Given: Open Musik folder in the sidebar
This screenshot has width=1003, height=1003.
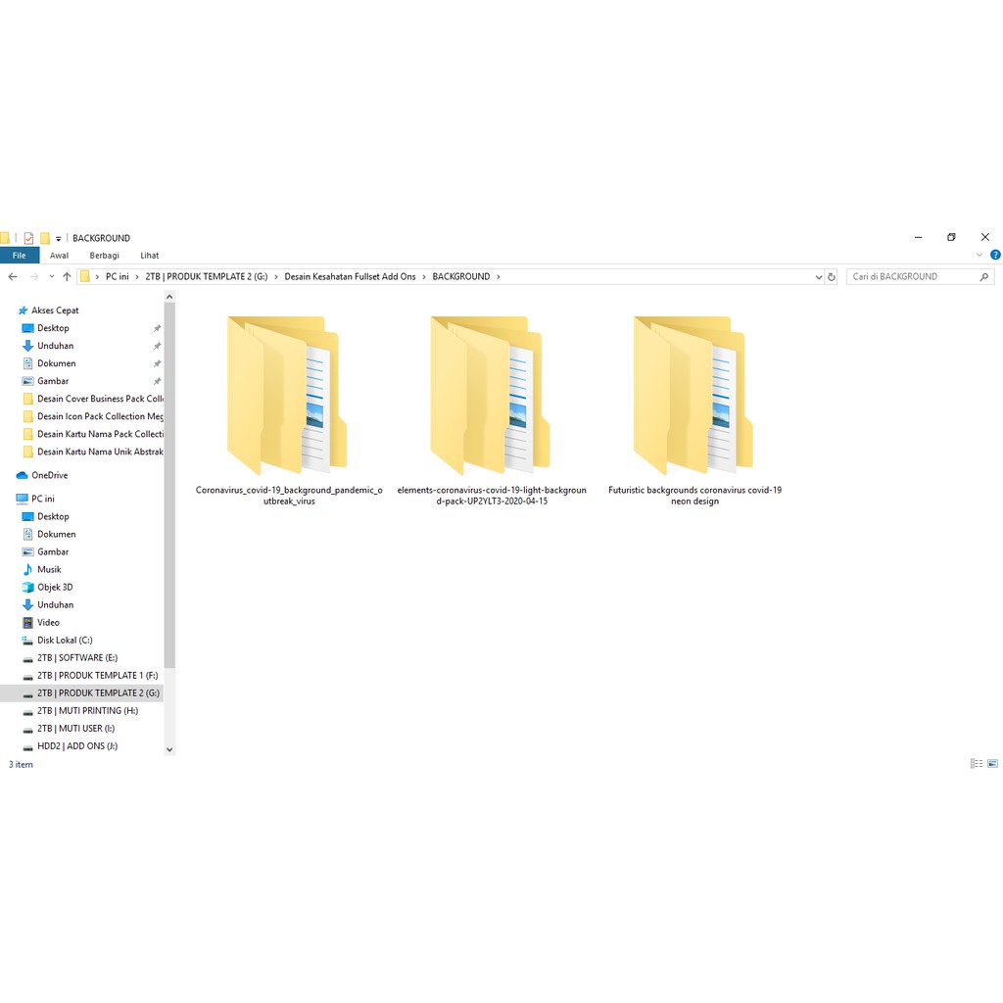Looking at the screenshot, I should 49,569.
